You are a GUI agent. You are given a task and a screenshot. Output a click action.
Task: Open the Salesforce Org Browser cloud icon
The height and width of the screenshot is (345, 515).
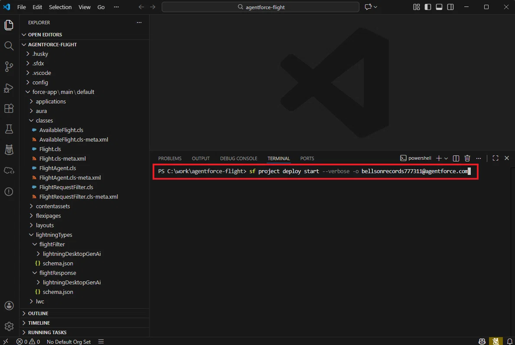pos(9,171)
